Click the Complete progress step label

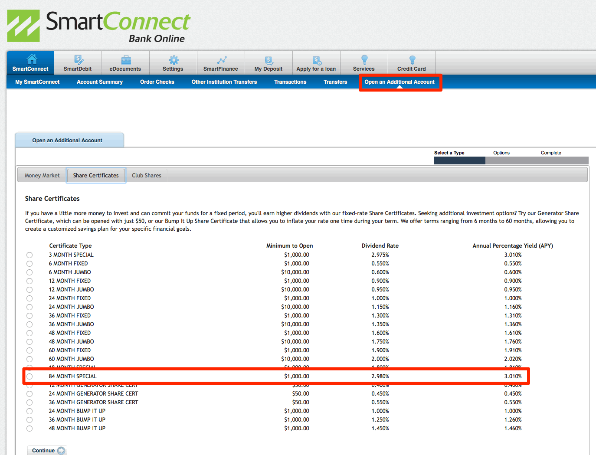[x=551, y=153]
